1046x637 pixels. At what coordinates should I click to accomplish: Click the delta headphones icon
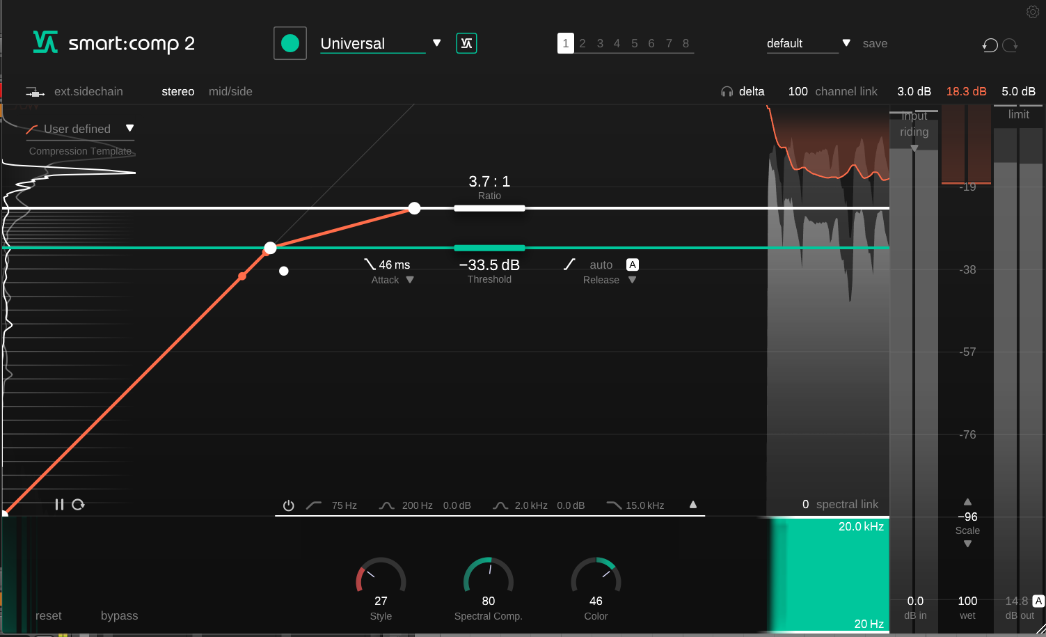click(x=727, y=92)
